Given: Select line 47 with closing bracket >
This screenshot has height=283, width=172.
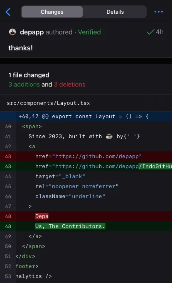Looking at the screenshot, I should pyautogui.click(x=86, y=206).
